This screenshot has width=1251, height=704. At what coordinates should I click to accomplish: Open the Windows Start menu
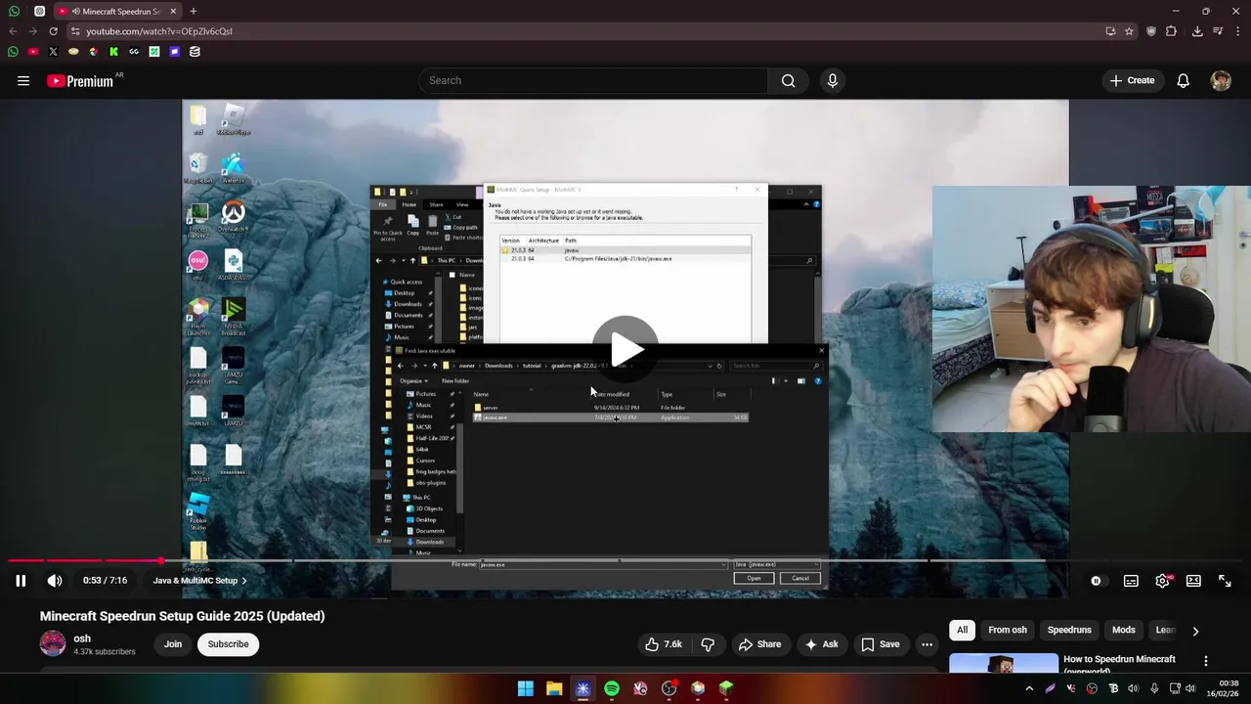tap(525, 689)
